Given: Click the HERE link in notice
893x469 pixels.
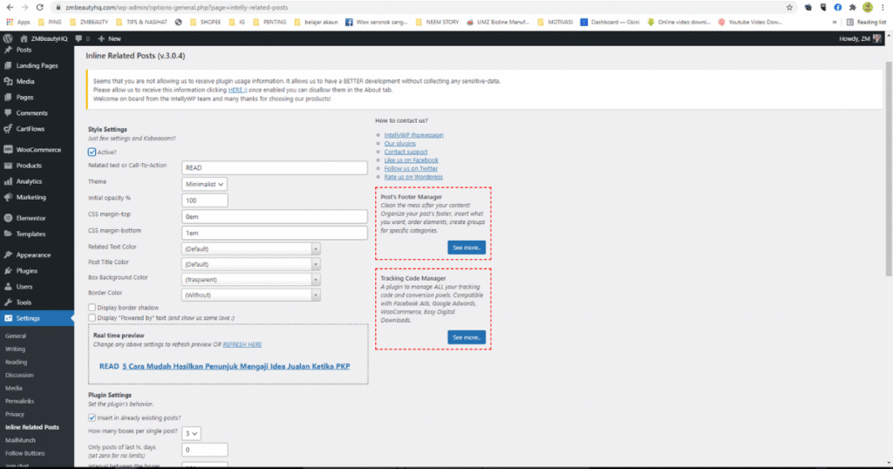Looking at the screenshot, I should point(237,90).
